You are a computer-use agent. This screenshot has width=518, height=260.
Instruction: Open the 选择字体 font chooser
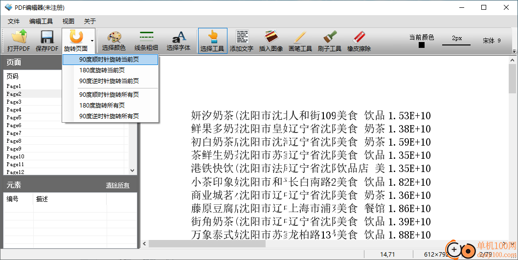(179, 41)
